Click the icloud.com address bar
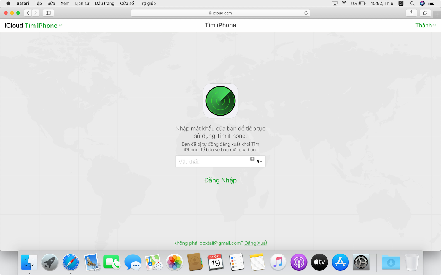Image resolution: width=441 pixels, height=275 pixels. [220, 13]
